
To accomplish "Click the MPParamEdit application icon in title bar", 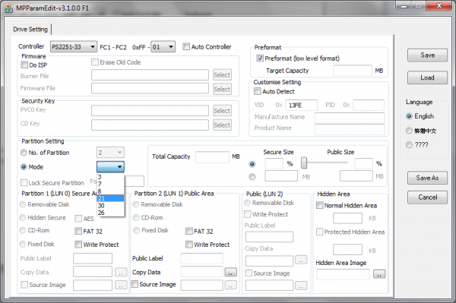I will [8, 8].
